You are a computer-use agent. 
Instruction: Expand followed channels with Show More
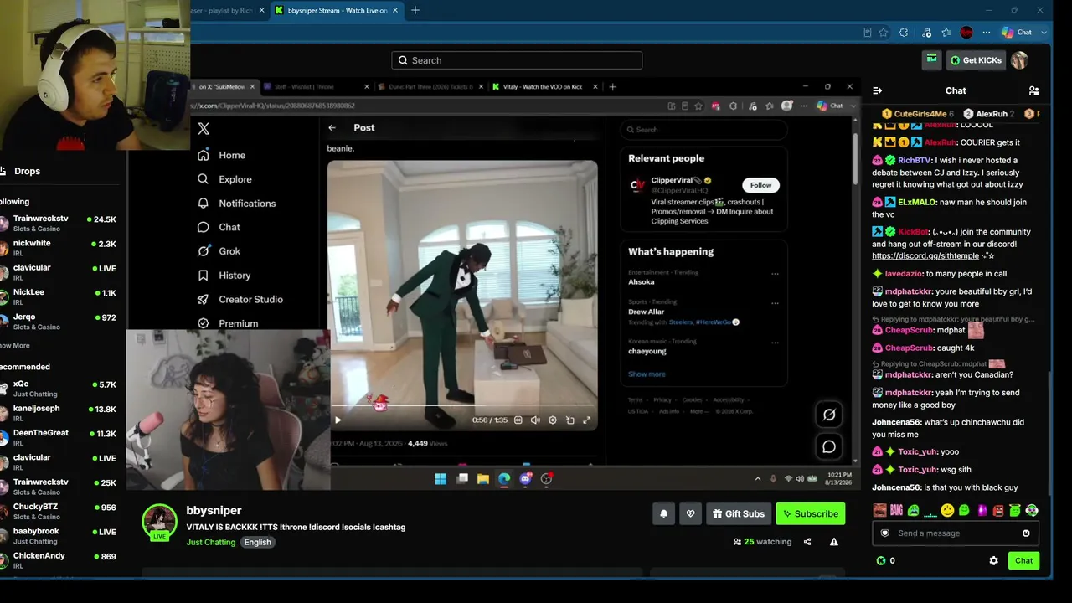tap(15, 345)
